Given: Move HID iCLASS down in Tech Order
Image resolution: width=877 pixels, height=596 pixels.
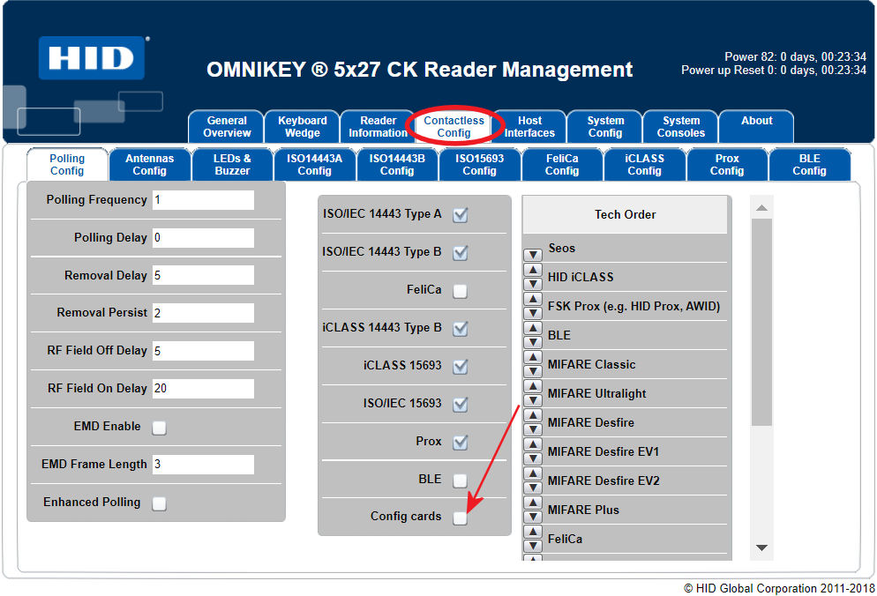Looking at the screenshot, I should coord(533,284).
